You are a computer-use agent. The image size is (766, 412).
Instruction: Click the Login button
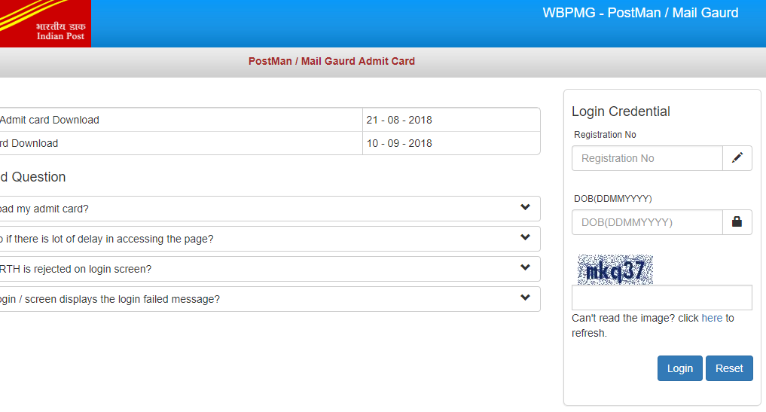[x=680, y=368]
